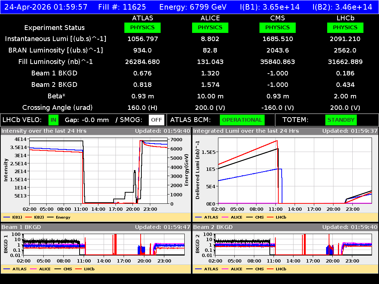Click the Updated: 01:59:47 stamp on Beam 1 BKGD
Viewport: 379px width, 284px height.
[163, 227]
